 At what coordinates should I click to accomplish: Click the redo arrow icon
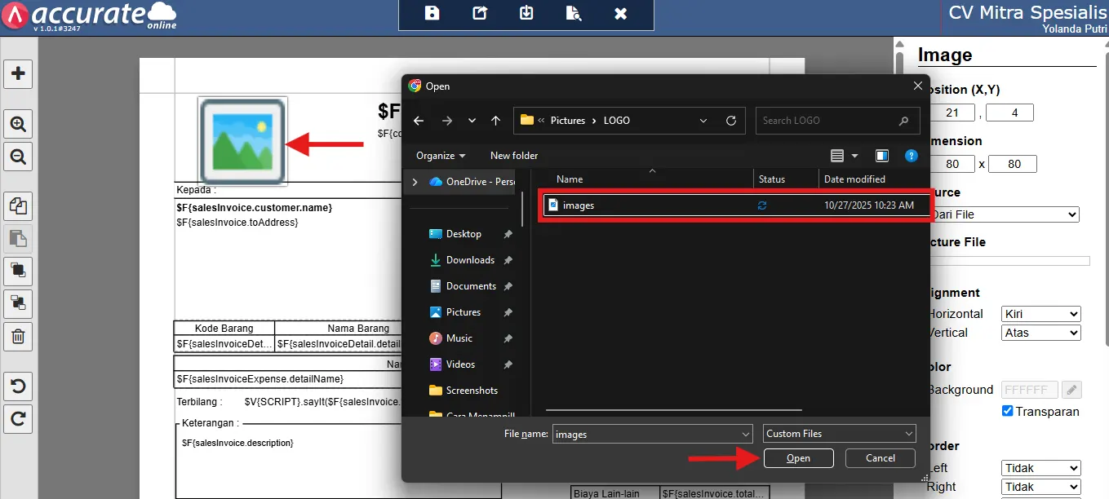(x=18, y=419)
